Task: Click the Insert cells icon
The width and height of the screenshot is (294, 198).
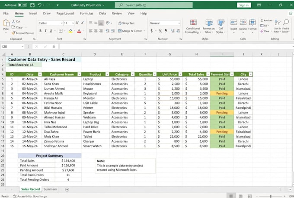Action: coord(233,23)
